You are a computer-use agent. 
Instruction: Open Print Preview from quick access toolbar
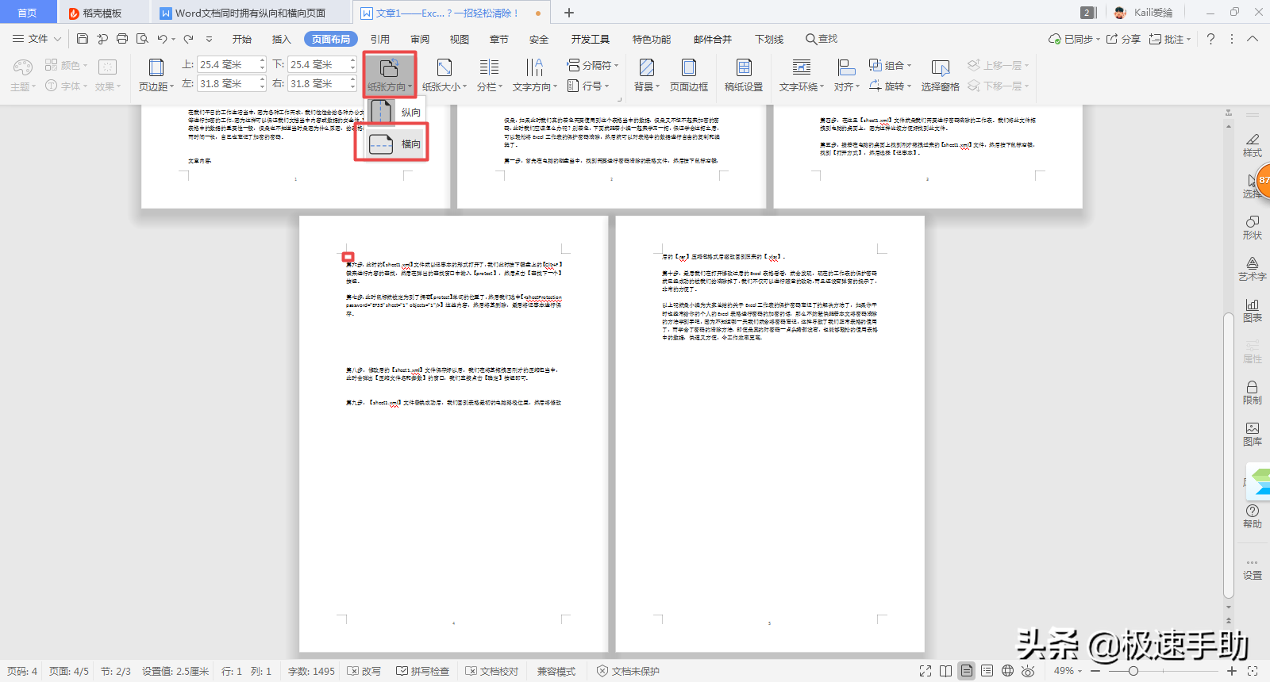point(142,39)
